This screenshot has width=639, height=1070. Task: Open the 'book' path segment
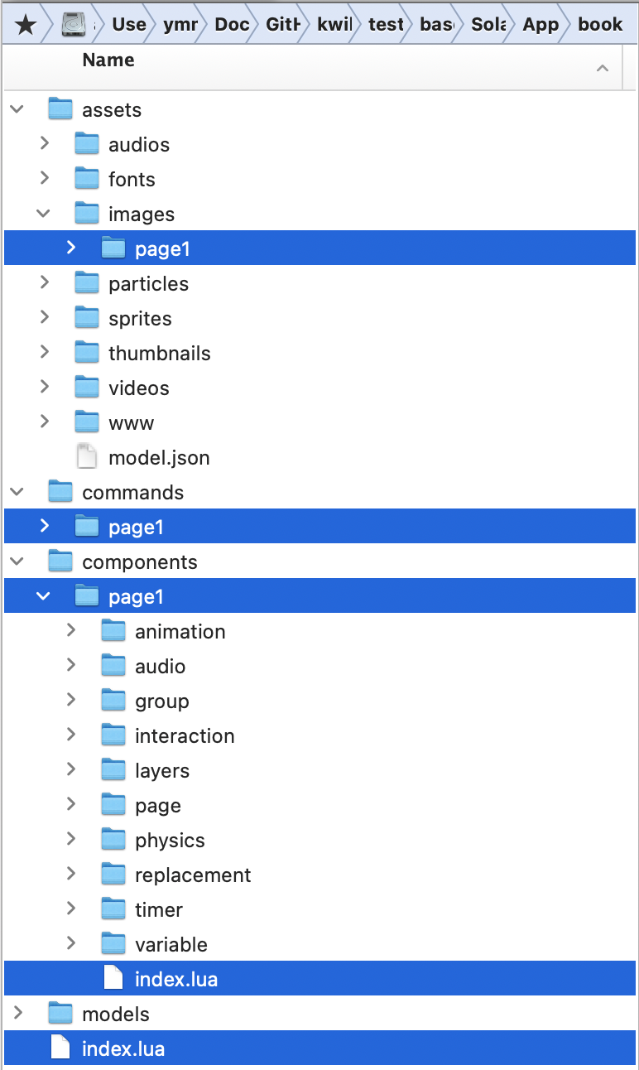tap(600, 25)
